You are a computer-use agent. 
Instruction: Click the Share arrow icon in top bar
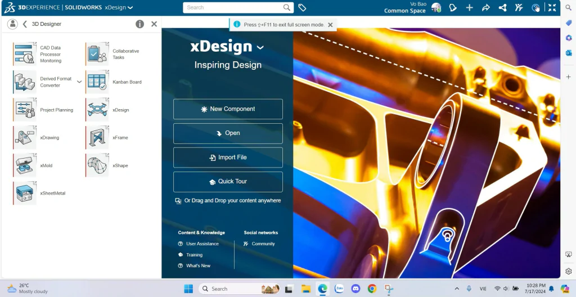tap(485, 7)
